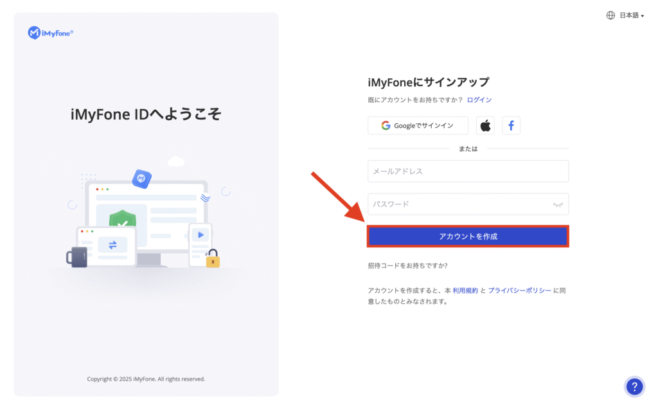Open the ログイン link
Viewport: 658px width, 410px height.
coord(479,100)
